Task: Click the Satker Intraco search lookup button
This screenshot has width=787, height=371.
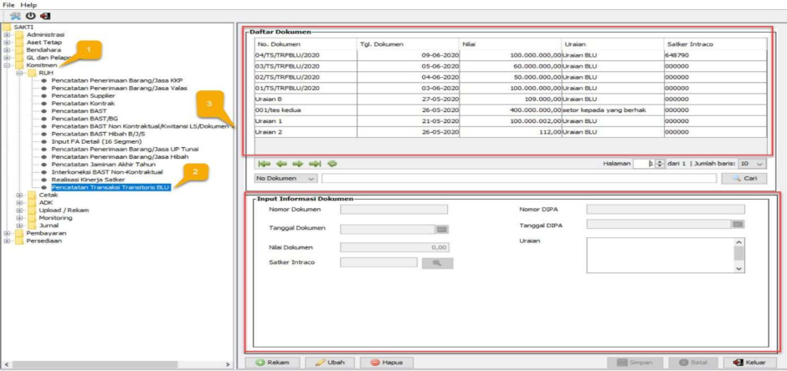Action: 437,263
